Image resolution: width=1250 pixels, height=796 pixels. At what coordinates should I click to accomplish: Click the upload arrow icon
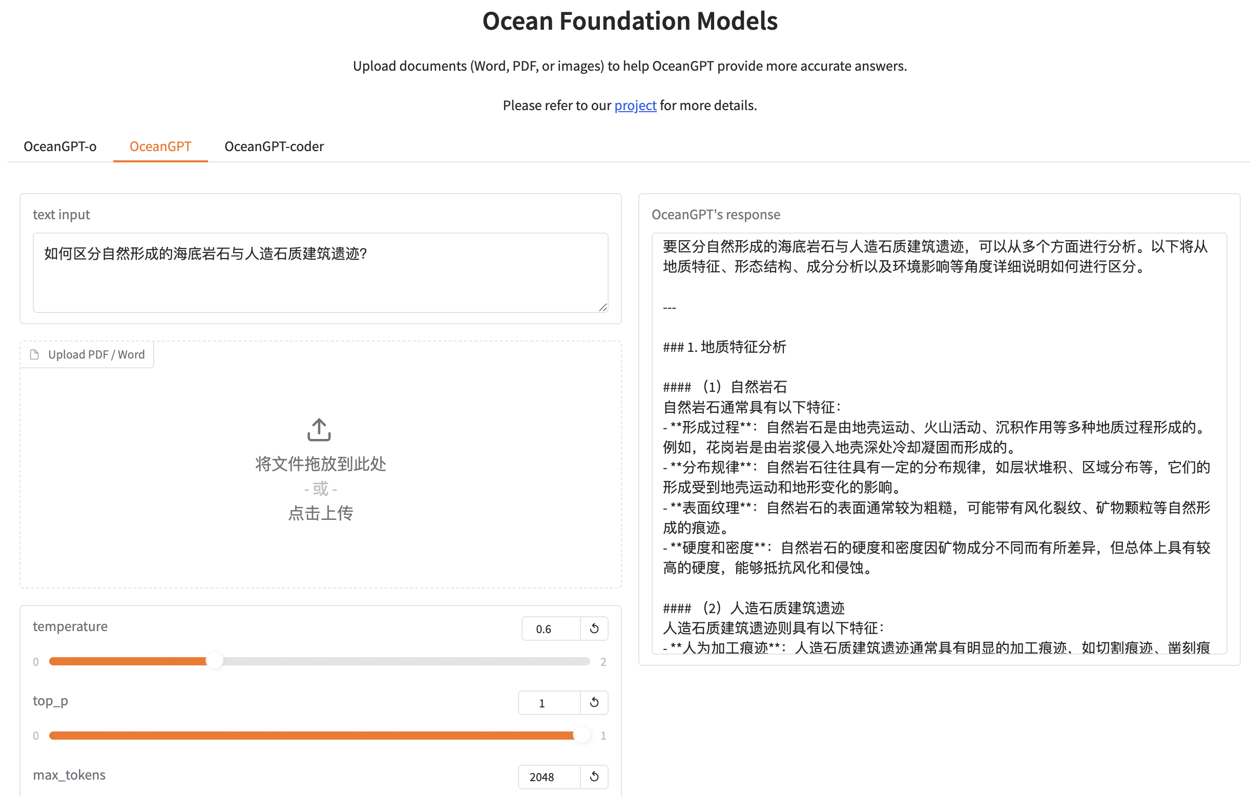tap(319, 430)
